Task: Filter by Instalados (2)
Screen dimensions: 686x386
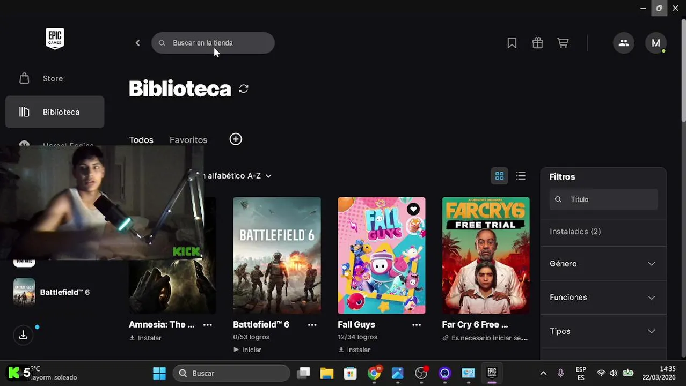Action: coord(575,232)
